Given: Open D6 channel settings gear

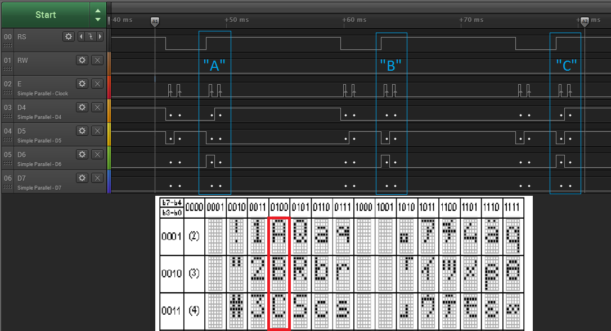Looking at the screenshot, I should pyautogui.click(x=82, y=154).
